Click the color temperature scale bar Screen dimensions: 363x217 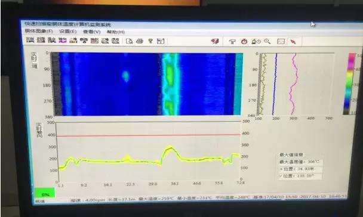350,83
